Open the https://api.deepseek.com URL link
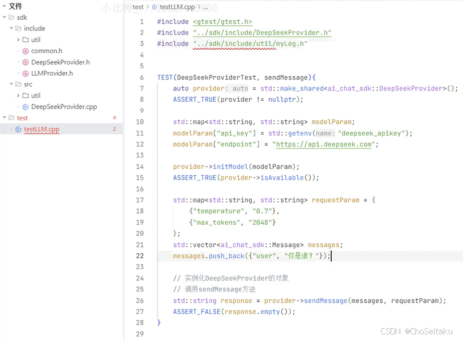The height and width of the screenshot is (340, 463). point(324,145)
